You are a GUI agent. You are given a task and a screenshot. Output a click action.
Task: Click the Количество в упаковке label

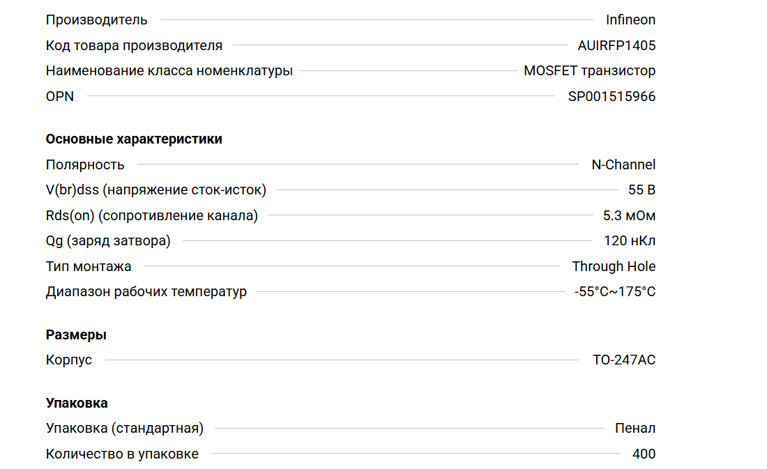tap(122, 454)
